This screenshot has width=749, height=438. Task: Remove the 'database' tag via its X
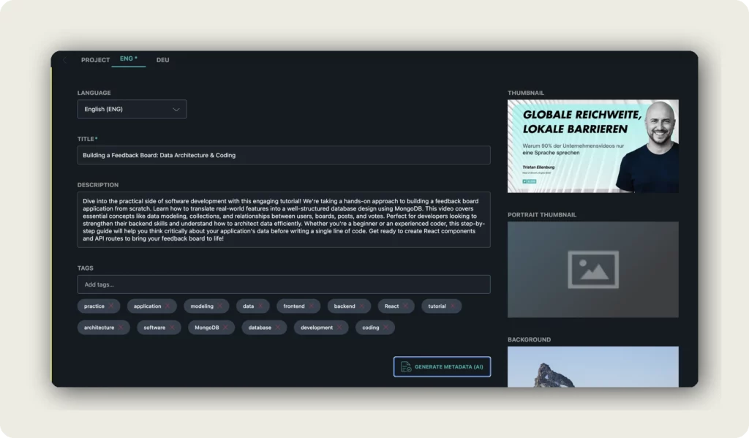(277, 328)
